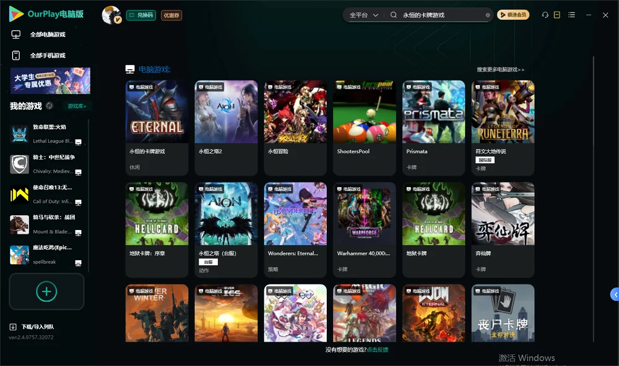Open the user avatar profile
The image size is (619, 366).
[111, 15]
